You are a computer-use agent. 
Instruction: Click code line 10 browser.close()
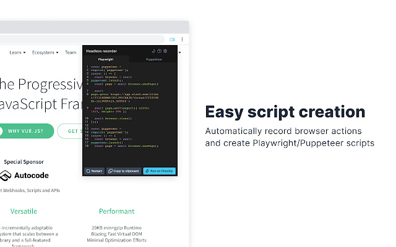pyautogui.click(x=113, y=118)
